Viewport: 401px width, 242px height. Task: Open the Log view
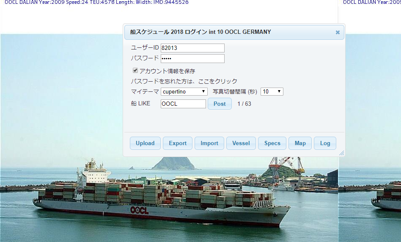click(x=325, y=143)
